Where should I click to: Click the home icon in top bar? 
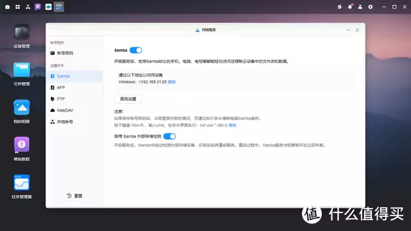(x=7, y=7)
